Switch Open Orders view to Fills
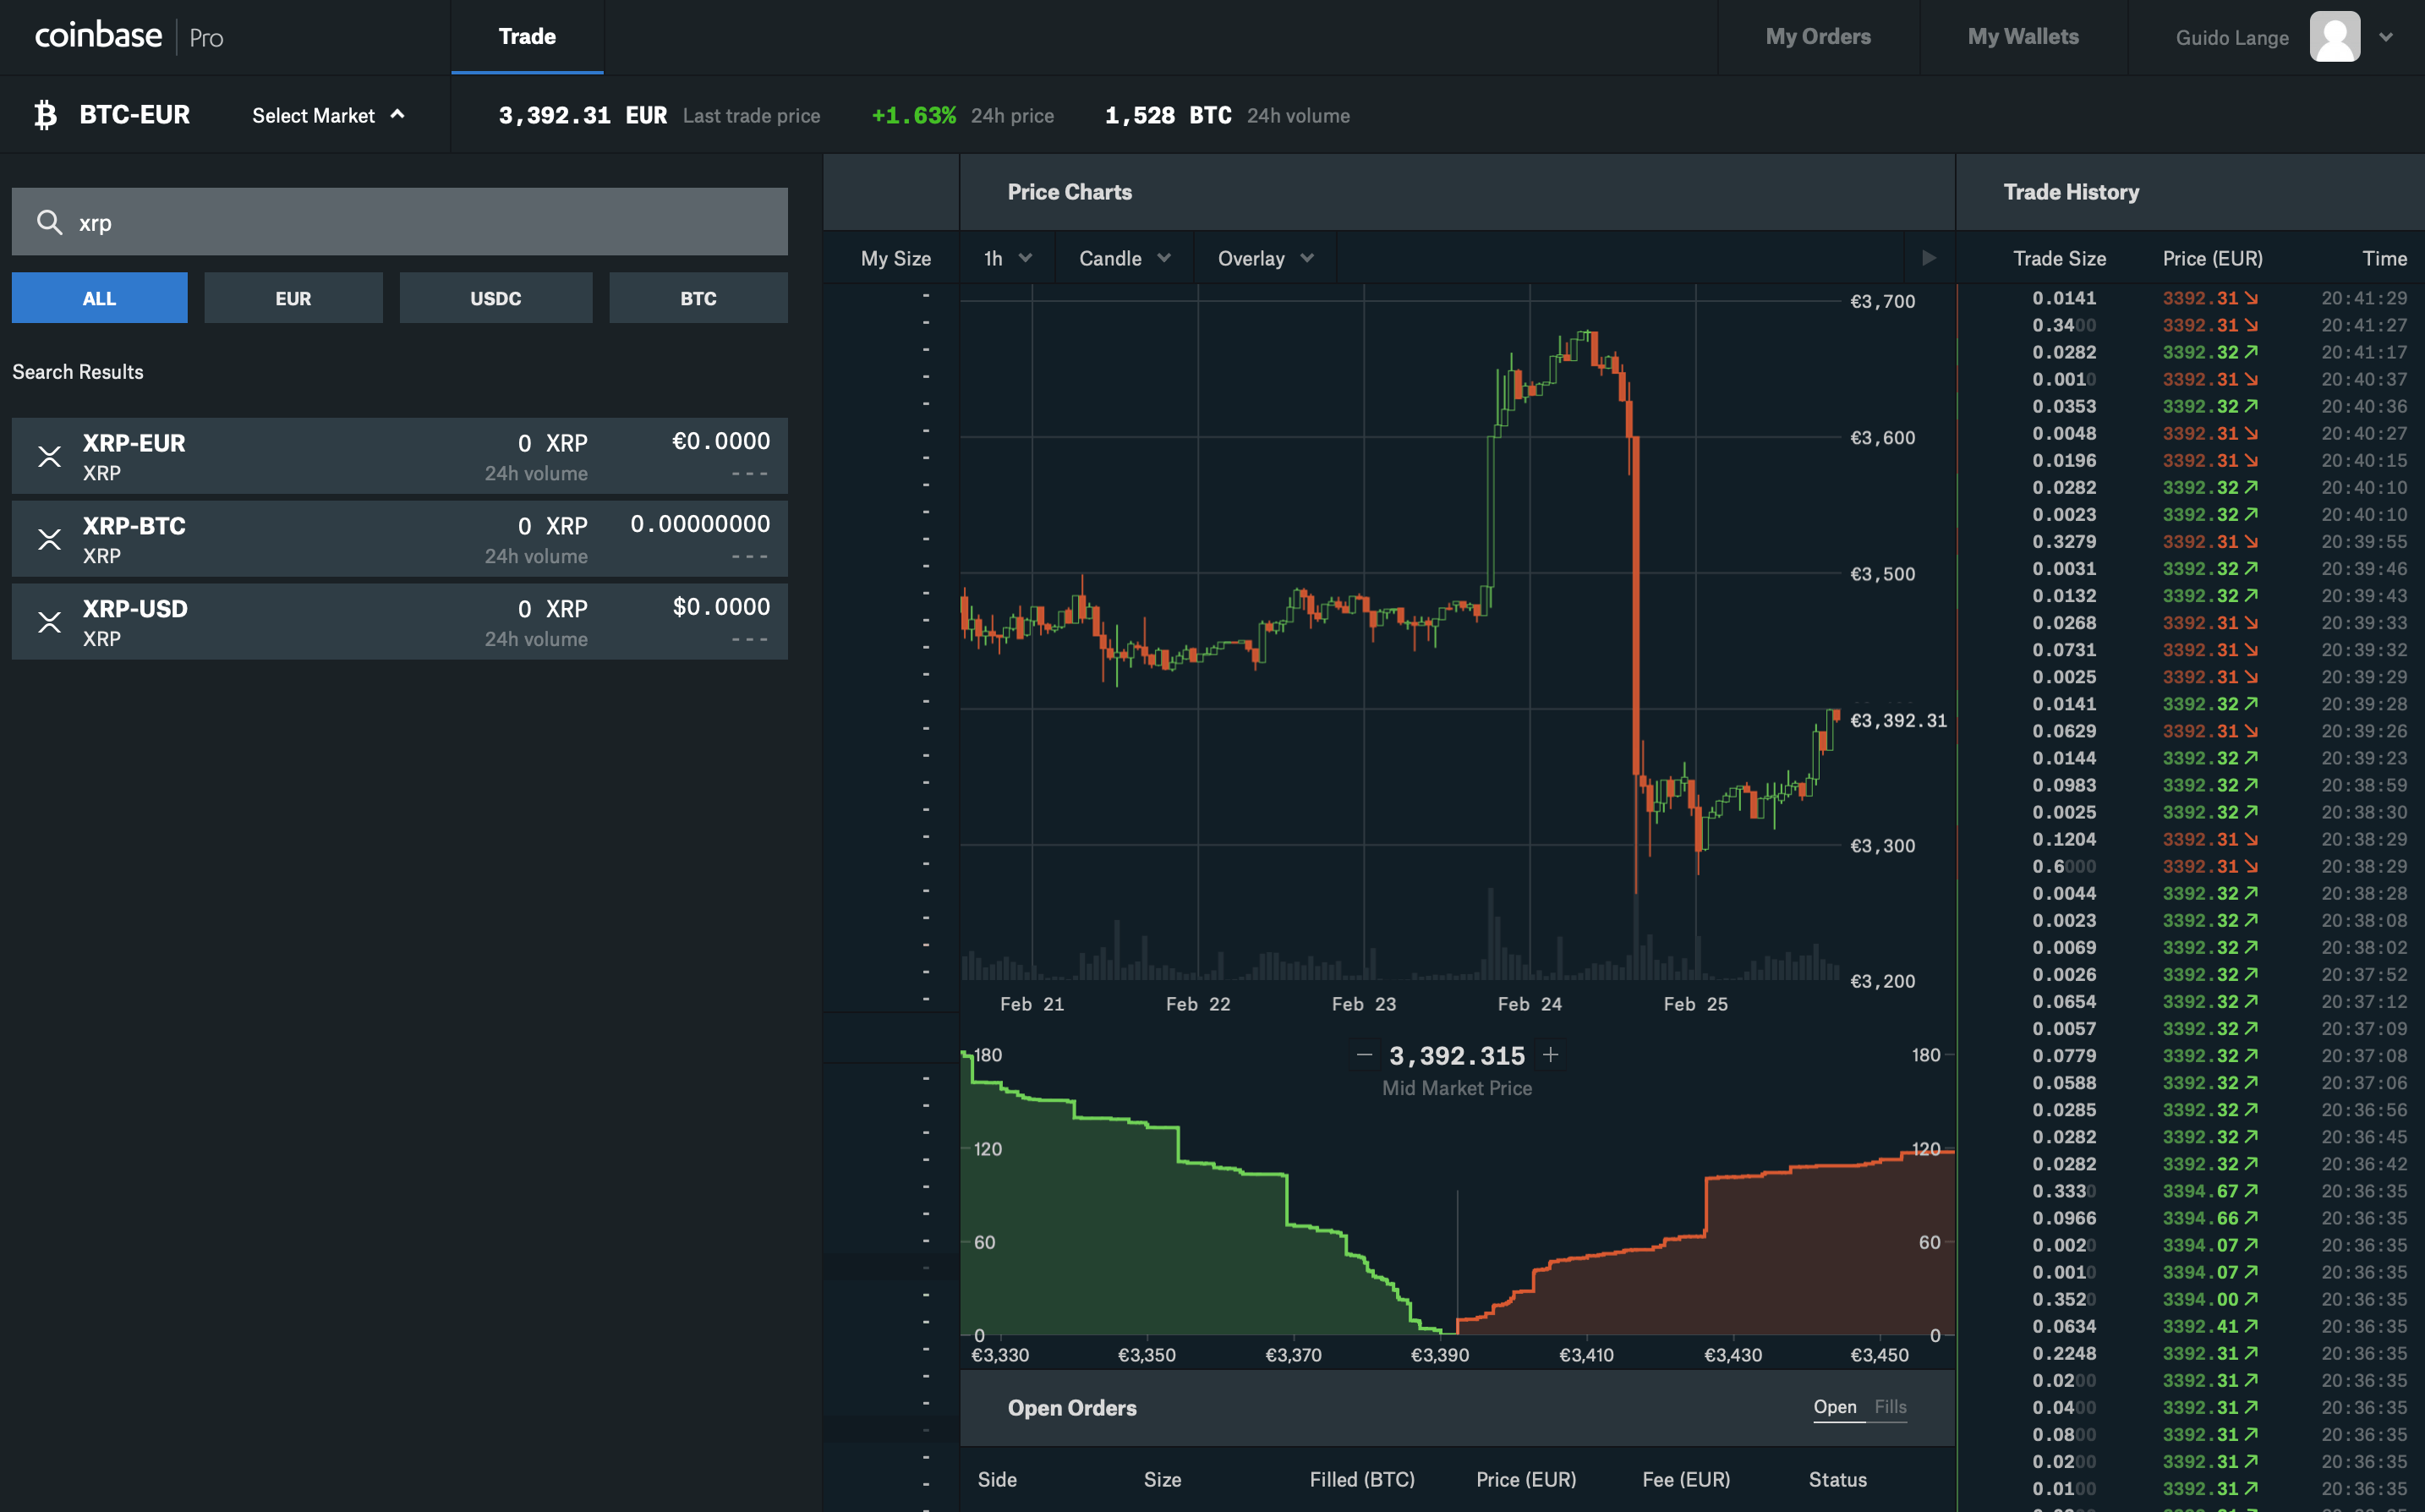This screenshot has height=1512, width=2425. [1889, 1406]
